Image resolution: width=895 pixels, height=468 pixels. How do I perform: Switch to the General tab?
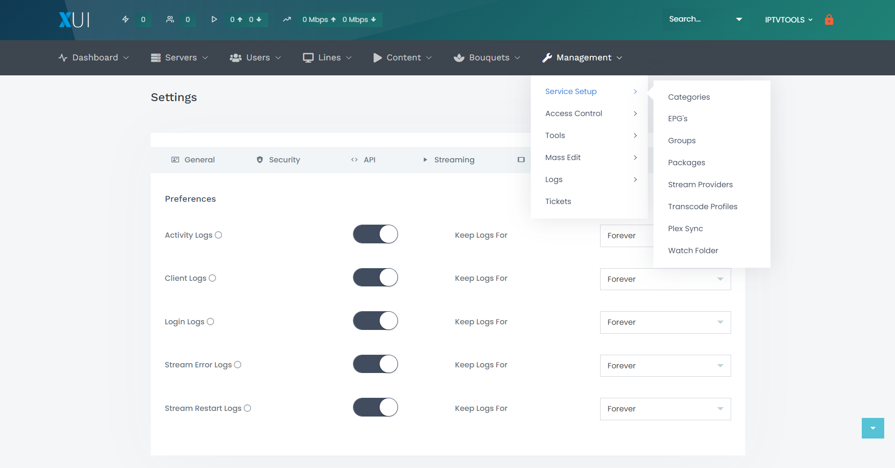pyautogui.click(x=193, y=160)
